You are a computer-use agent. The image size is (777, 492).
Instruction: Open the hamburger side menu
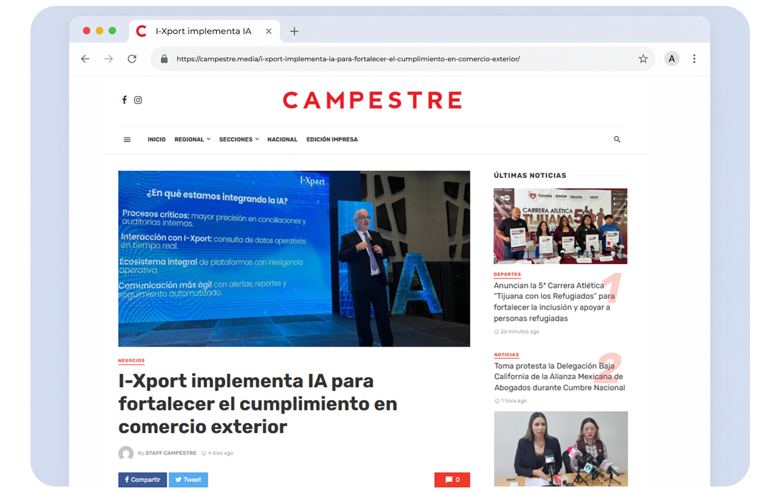[x=127, y=139]
